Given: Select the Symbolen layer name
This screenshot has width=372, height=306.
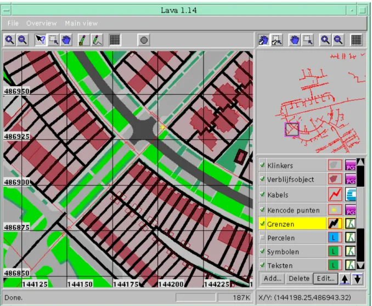Looking at the screenshot, I should (283, 252).
